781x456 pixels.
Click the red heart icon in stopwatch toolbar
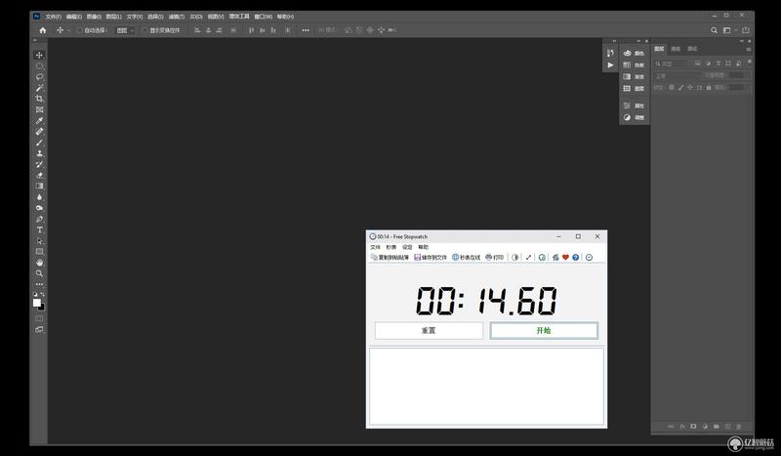pyautogui.click(x=565, y=257)
